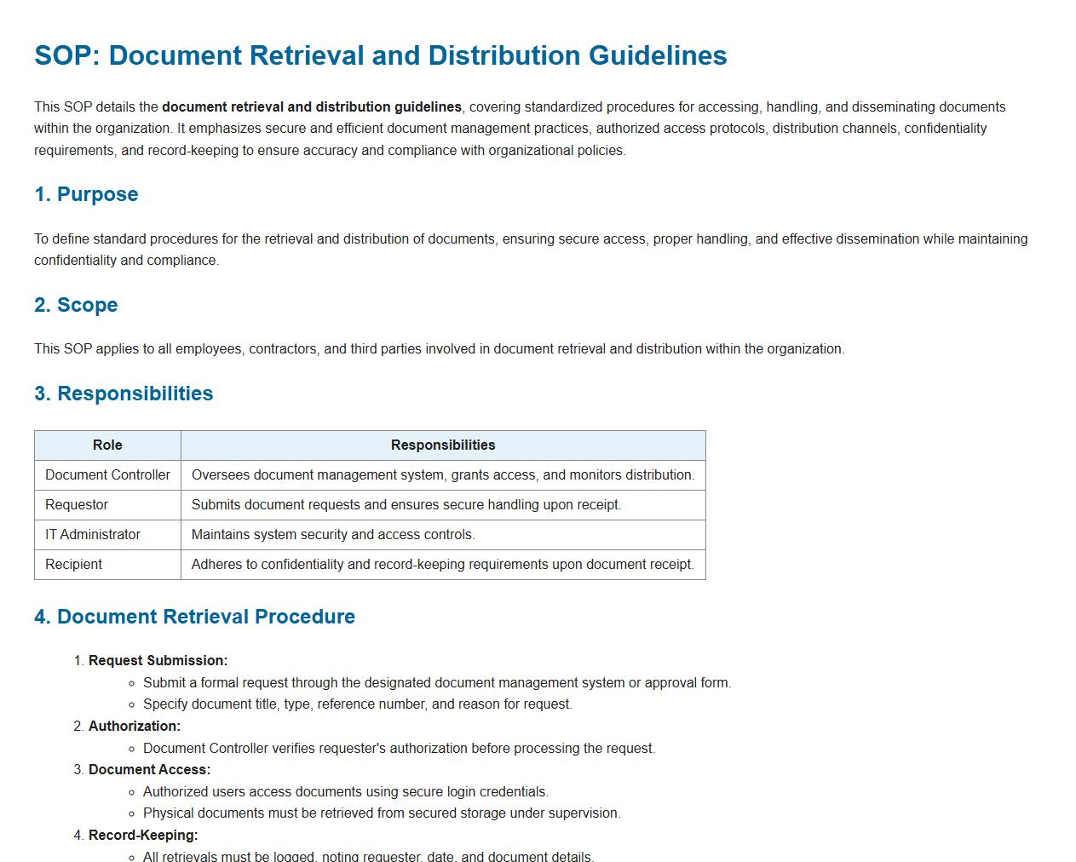
Task: Click the "Responsibilities" table column header
Action: point(442,445)
